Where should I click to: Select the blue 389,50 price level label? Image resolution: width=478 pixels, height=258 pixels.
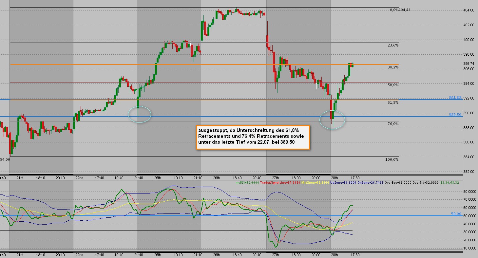click(455, 115)
